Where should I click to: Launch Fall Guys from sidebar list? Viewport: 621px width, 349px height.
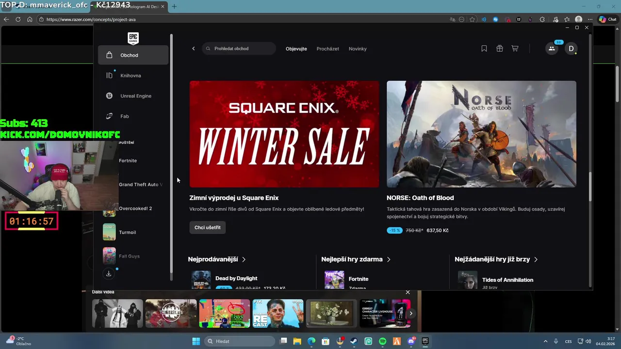pos(129,256)
